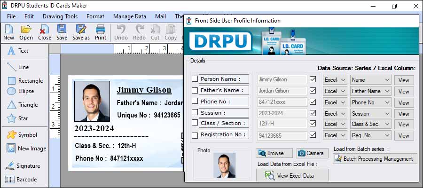The image size is (423, 188).
Task: Choose the Symbol tool
Action: 22,135
